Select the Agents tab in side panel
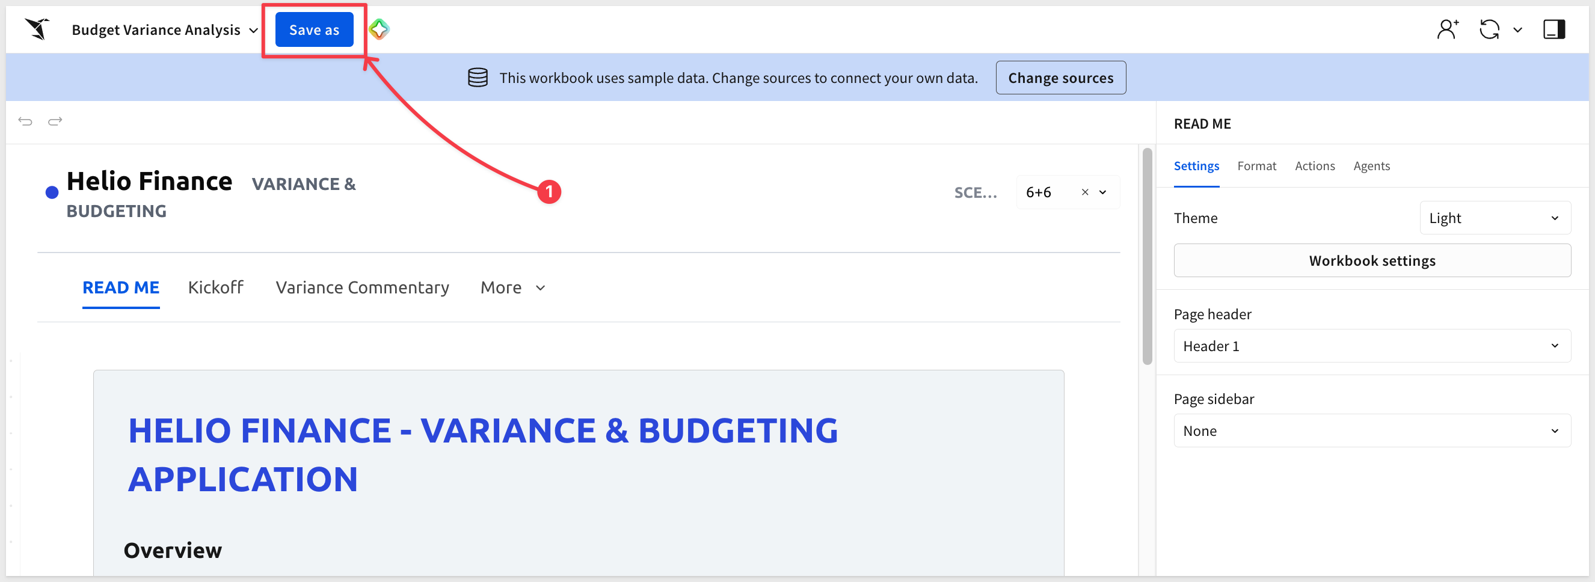 (1371, 166)
